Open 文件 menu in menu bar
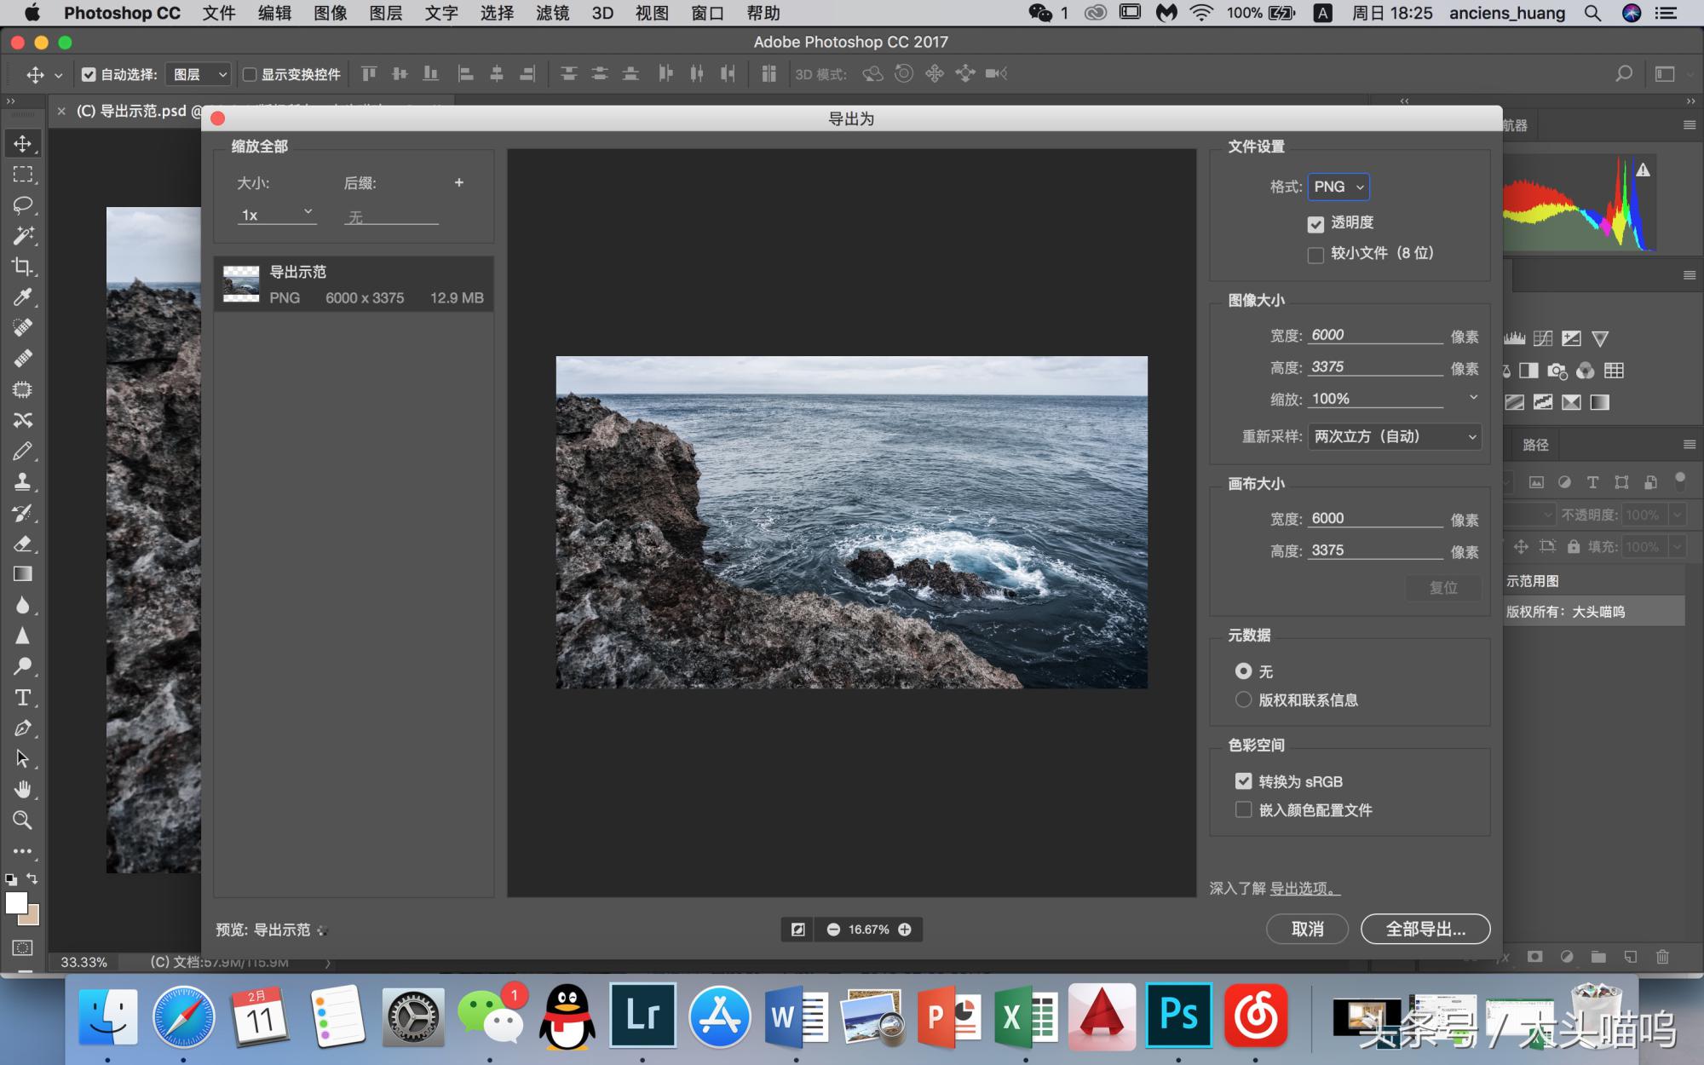1704x1065 pixels. 219,13
